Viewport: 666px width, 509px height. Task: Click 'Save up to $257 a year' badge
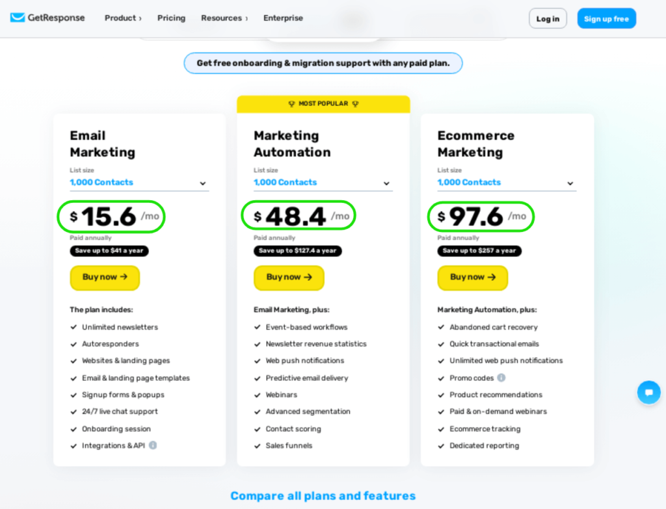point(479,251)
